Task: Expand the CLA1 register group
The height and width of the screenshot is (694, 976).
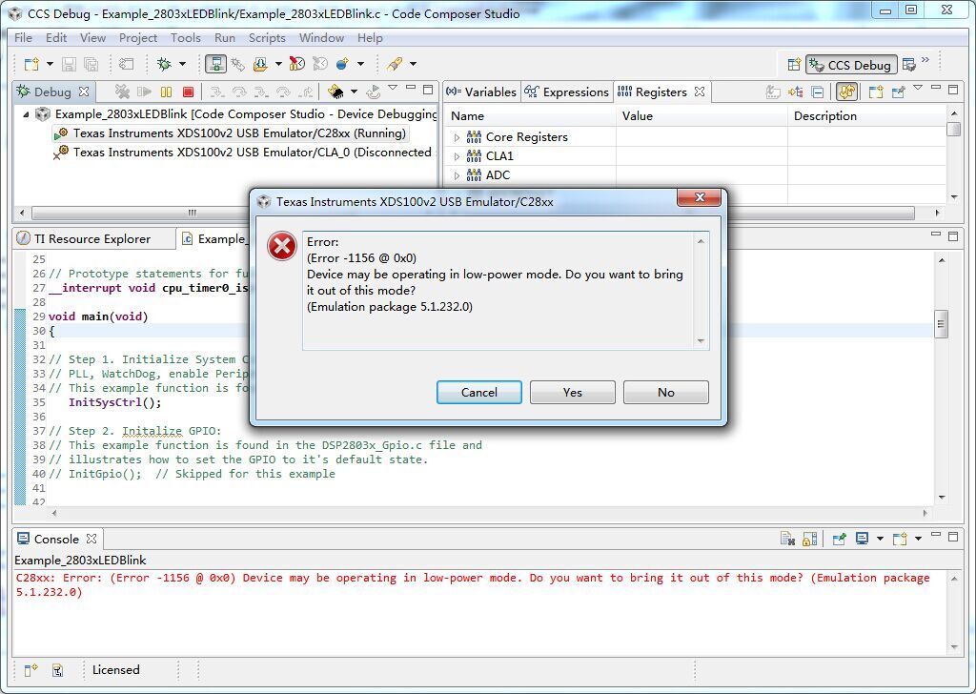Action: coord(457,156)
